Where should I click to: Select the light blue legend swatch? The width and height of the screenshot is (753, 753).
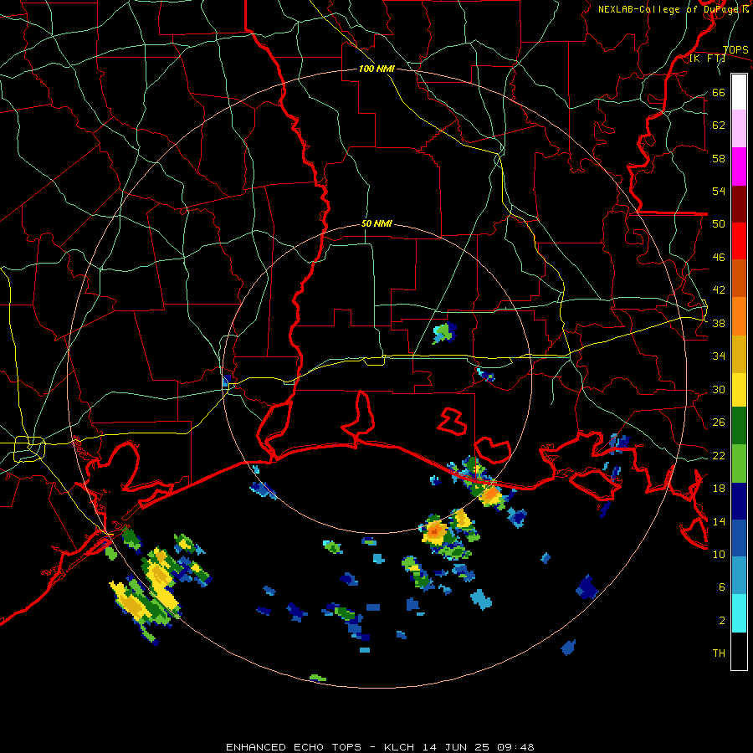pyautogui.click(x=739, y=576)
